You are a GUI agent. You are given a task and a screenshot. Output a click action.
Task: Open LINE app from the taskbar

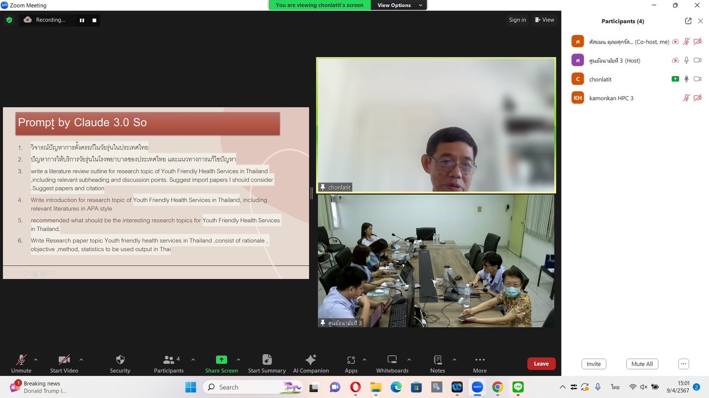[518, 387]
